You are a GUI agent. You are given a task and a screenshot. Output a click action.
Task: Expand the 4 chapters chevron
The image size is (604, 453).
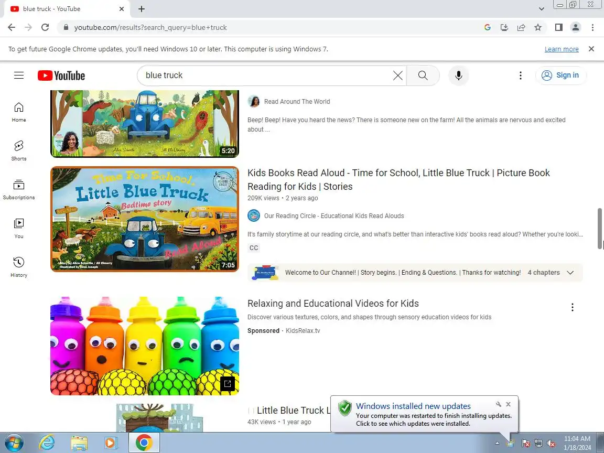(x=570, y=273)
